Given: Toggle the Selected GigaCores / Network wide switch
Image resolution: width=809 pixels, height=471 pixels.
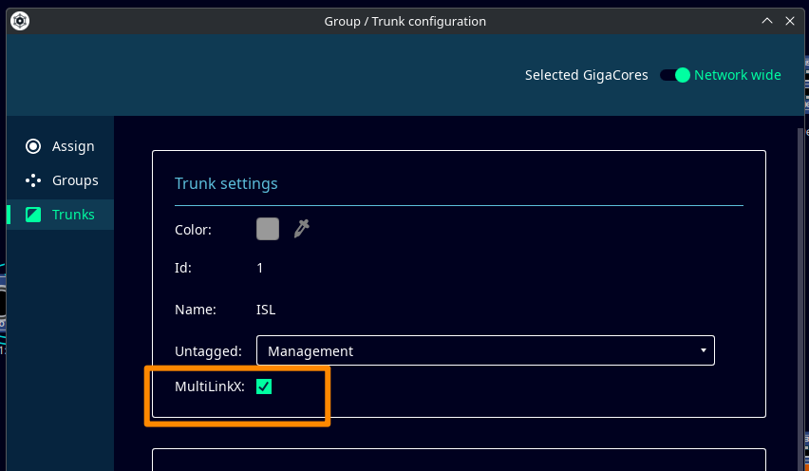Looking at the screenshot, I should (x=675, y=75).
